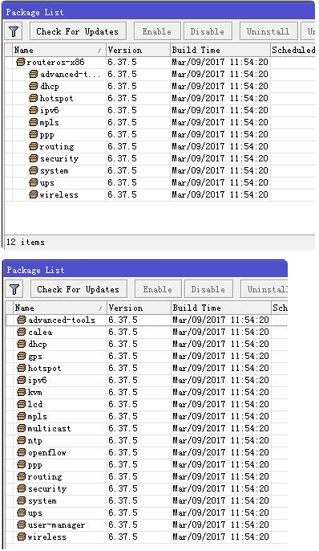This screenshot has width=319, height=551.
Task: Click ntp package icon
Action: coord(22,440)
